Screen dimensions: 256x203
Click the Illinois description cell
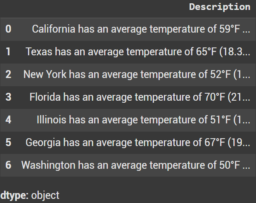pyautogui.click(x=143, y=120)
